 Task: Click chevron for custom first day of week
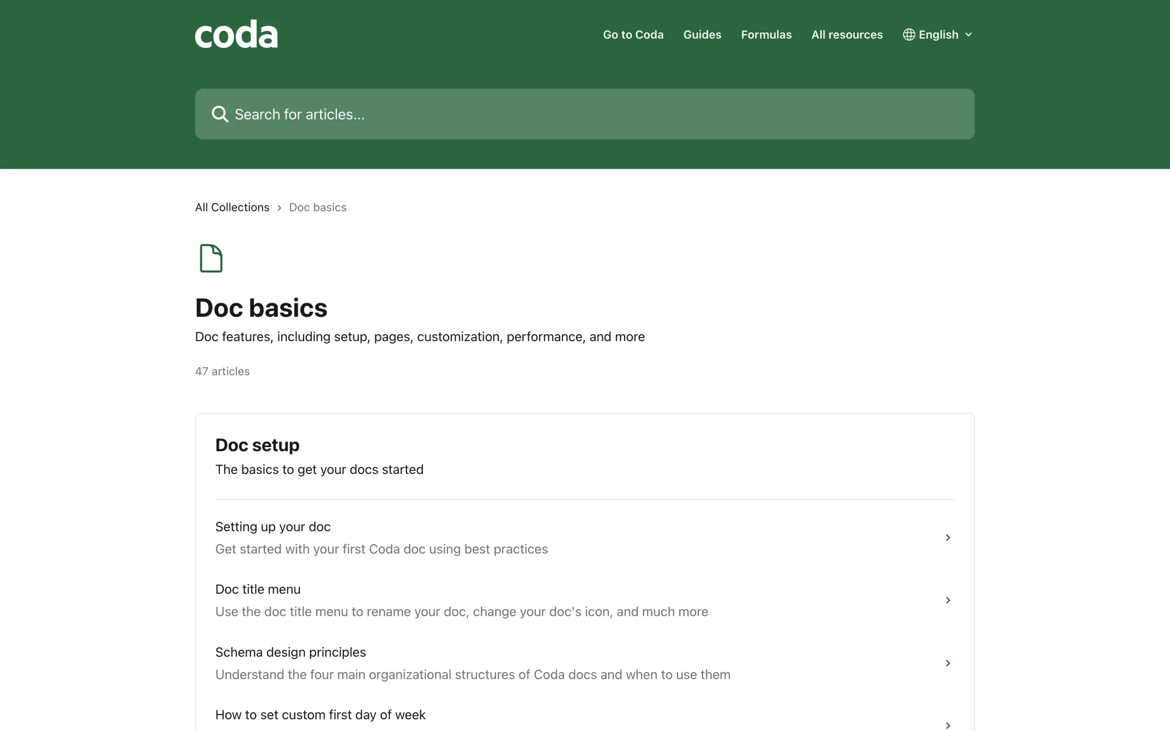(x=948, y=725)
